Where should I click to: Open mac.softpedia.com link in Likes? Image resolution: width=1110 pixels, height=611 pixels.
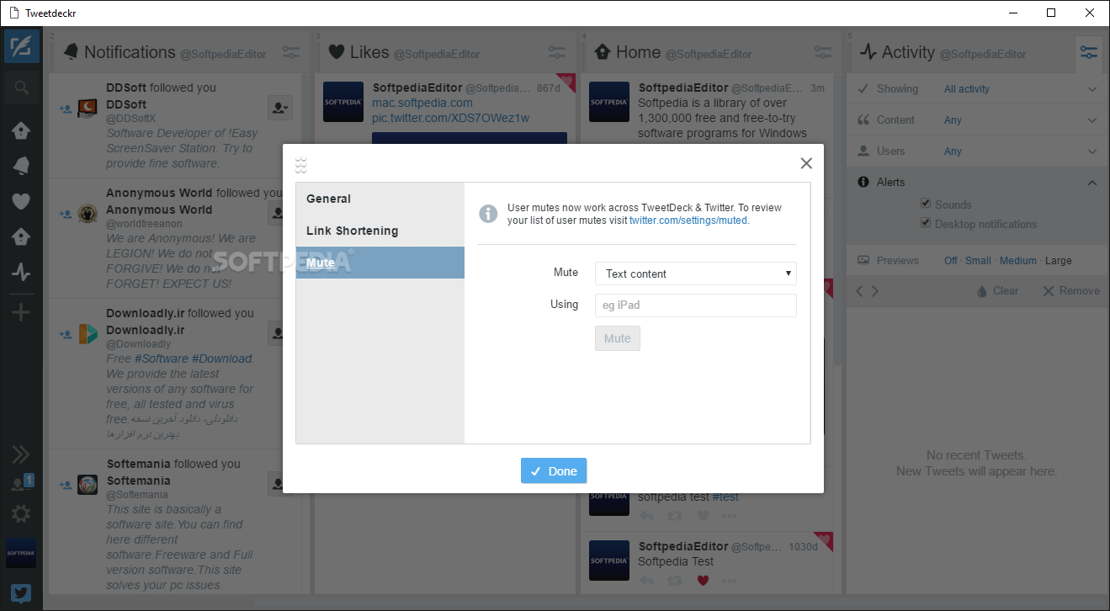tap(422, 103)
